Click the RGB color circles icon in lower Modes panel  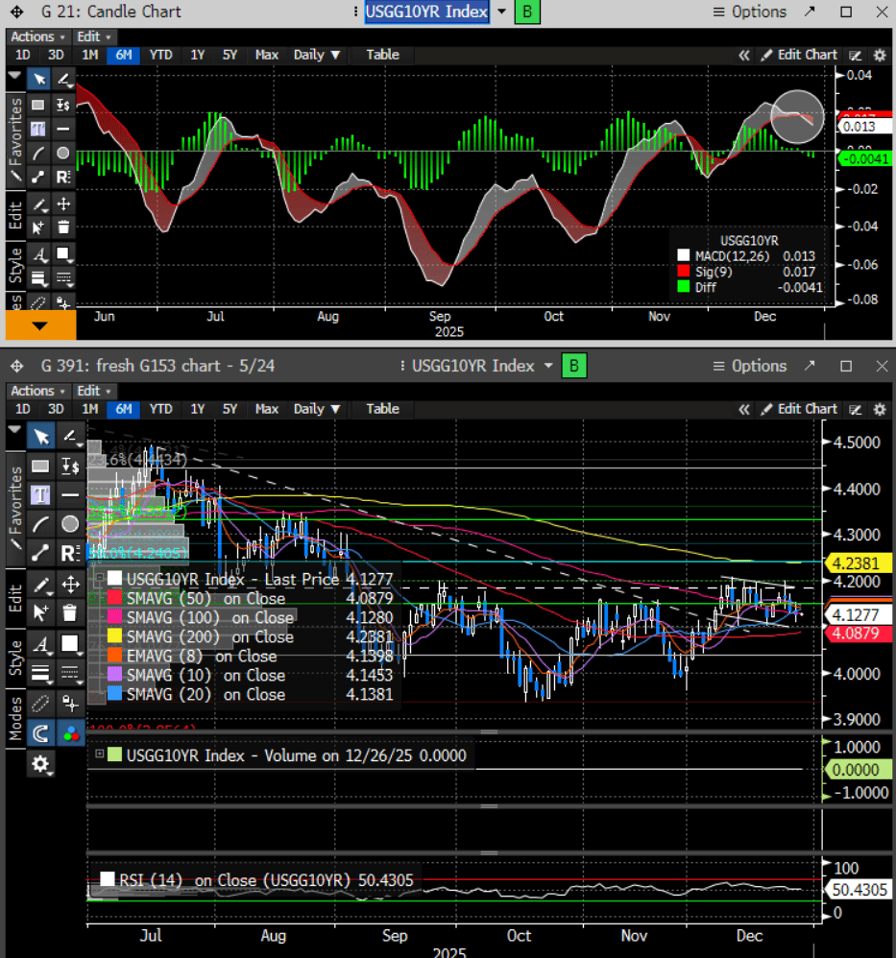click(70, 732)
